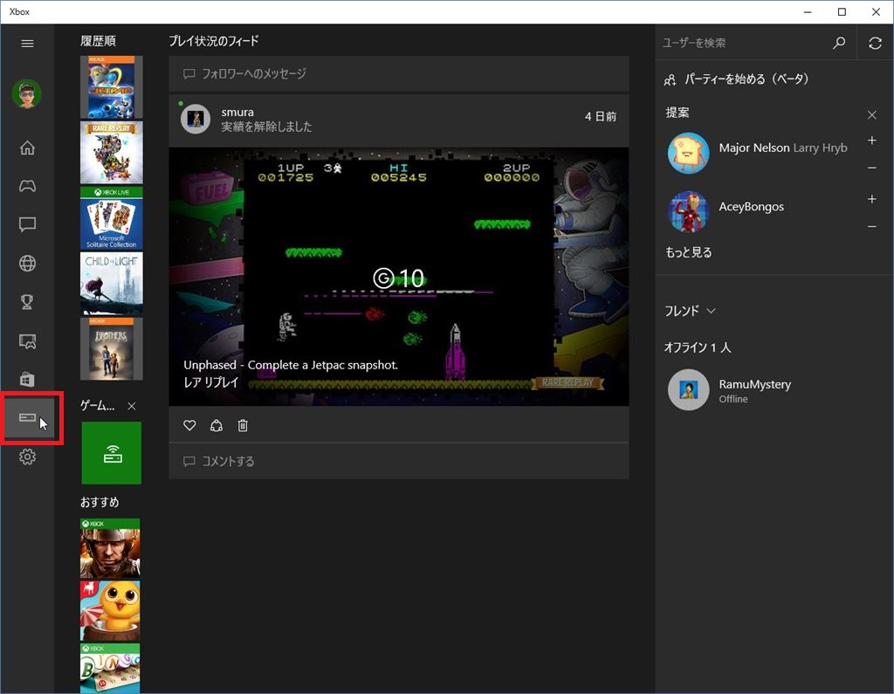
Task: Add AceyBongos as friend
Action: 872,199
